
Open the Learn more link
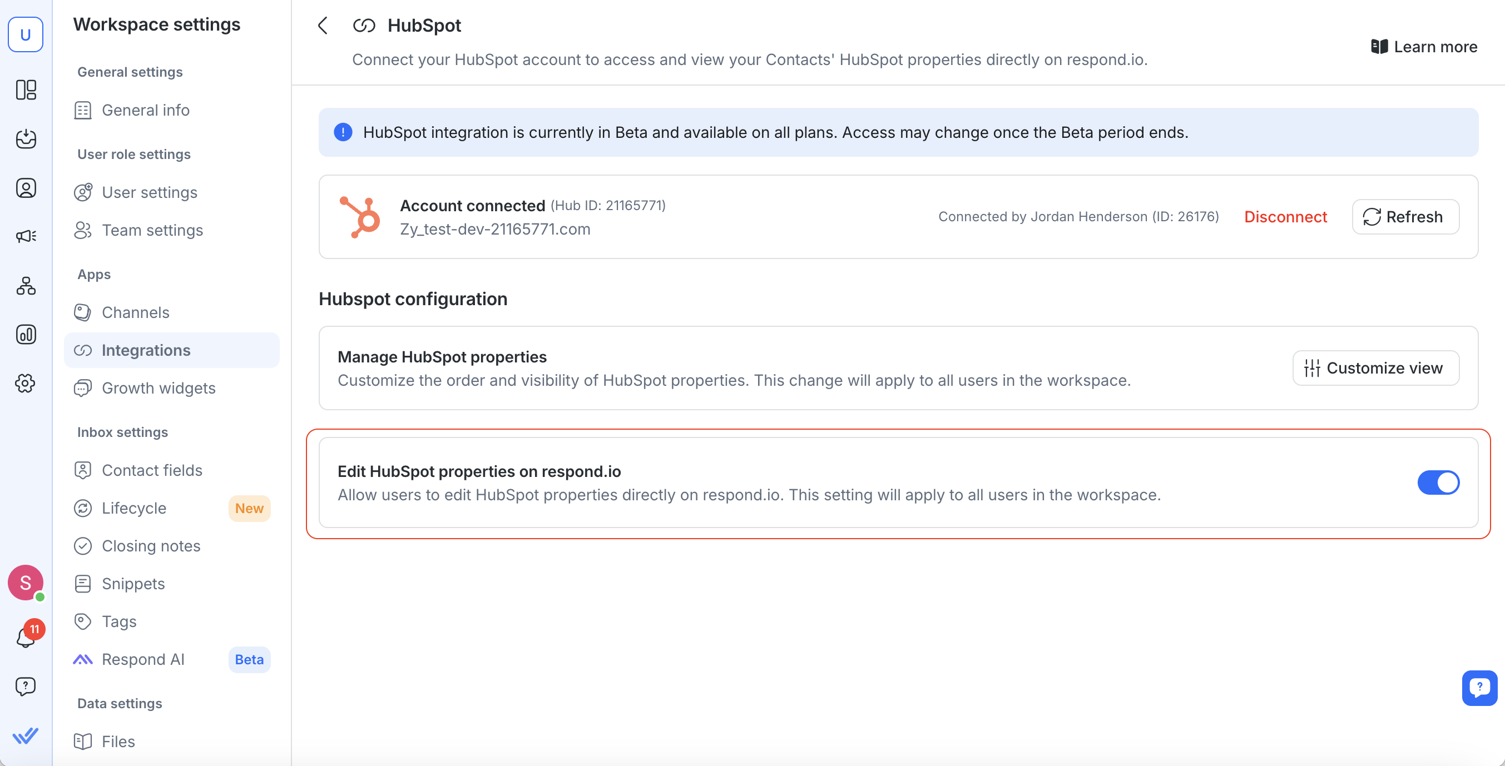coord(1424,47)
